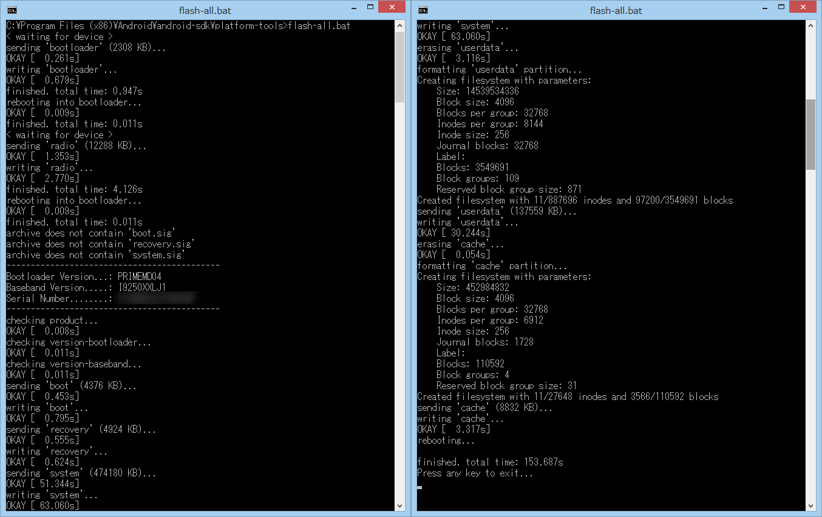822x517 pixels.
Task: Click the right scrollbar track below the thumb
Action: pos(810,333)
